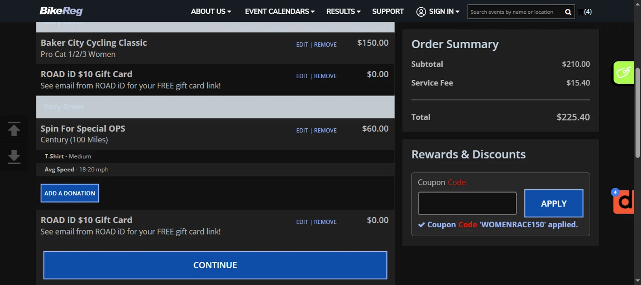Click the green side widget icon

click(x=623, y=73)
